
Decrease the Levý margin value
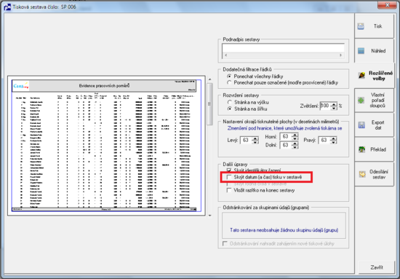click(255, 142)
